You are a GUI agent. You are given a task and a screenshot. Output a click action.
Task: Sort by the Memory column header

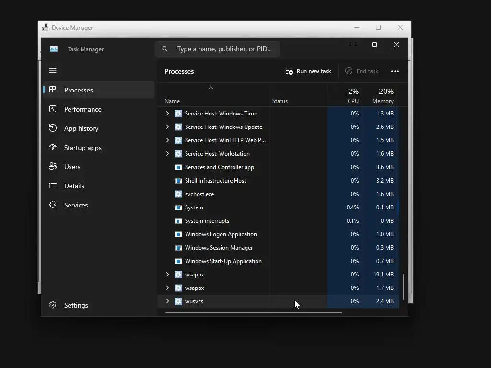click(379, 95)
